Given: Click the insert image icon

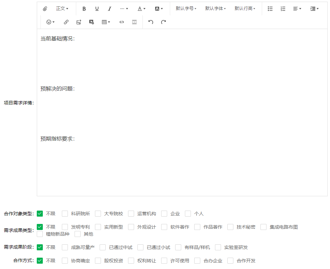Looking at the screenshot, I should tap(79, 22).
